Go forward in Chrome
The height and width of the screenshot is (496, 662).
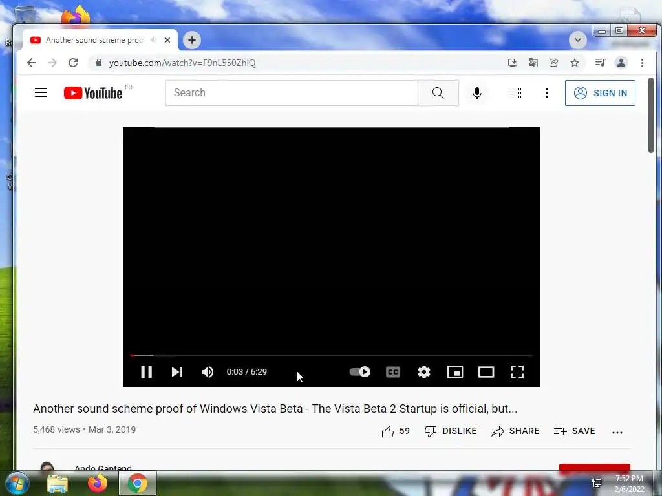[x=52, y=63]
